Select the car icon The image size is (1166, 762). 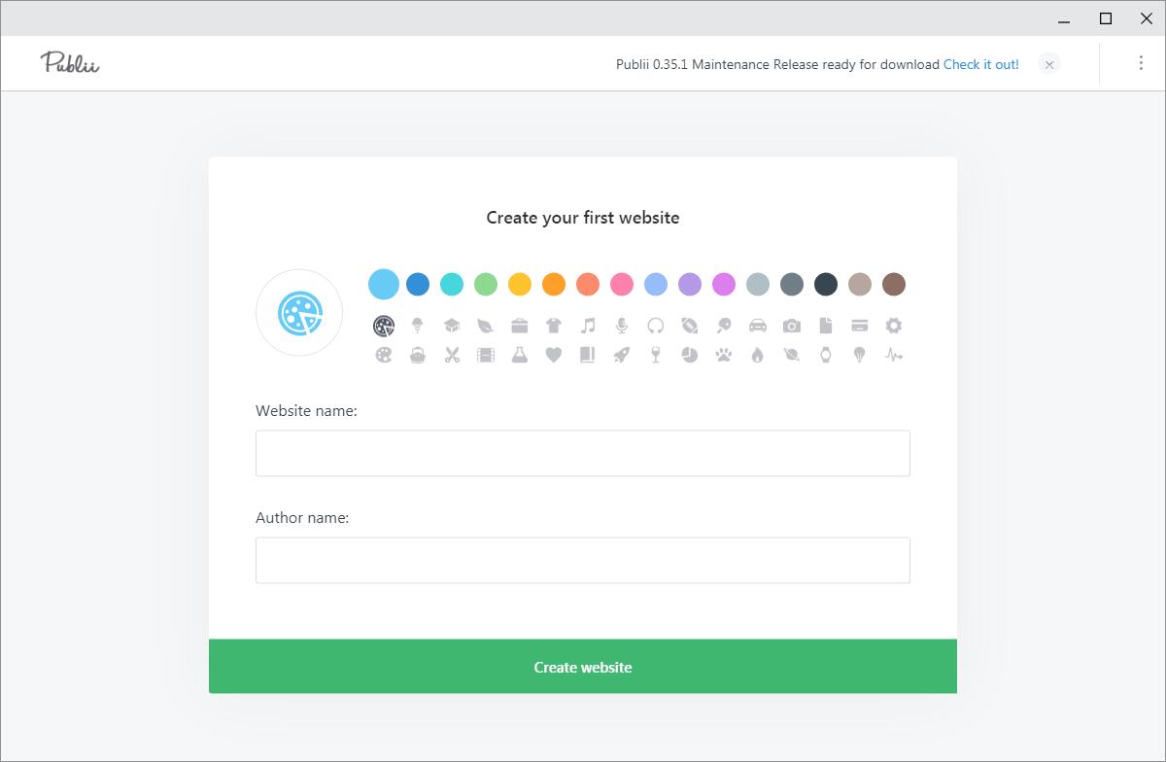click(757, 327)
